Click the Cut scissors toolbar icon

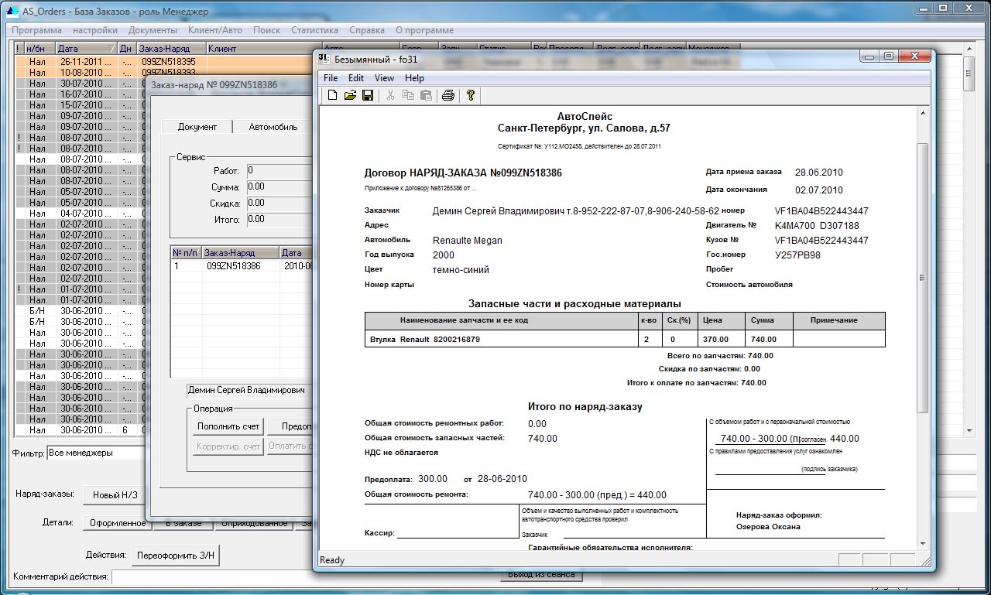click(x=390, y=95)
